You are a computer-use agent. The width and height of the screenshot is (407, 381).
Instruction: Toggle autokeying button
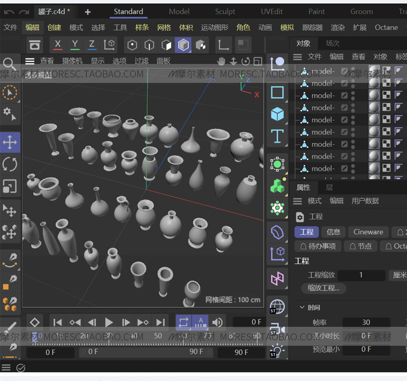coord(200,322)
